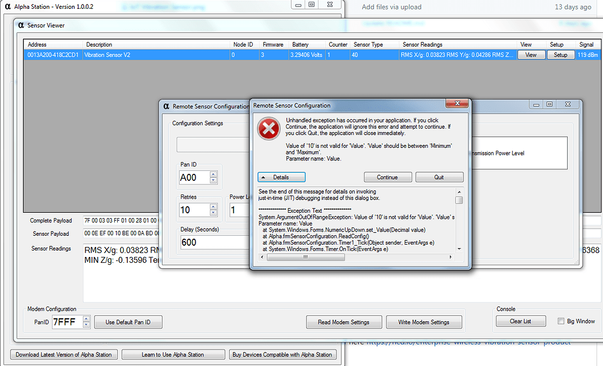
Task: Click the alpha icon on Remote Sensor Configuration window
Action: pyautogui.click(x=165, y=105)
